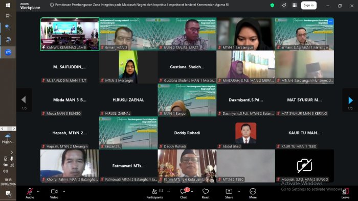The width and height of the screenshot is (358, 201).
Task: Expand the Video options arrow
Action: 64,191
